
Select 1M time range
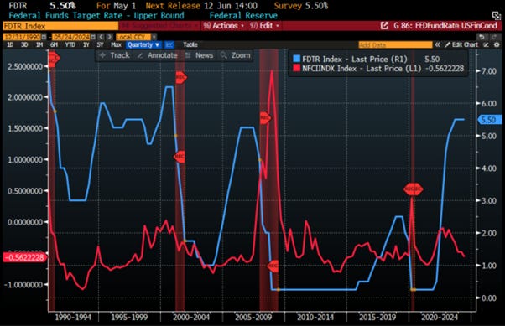(x=39, y=44)
